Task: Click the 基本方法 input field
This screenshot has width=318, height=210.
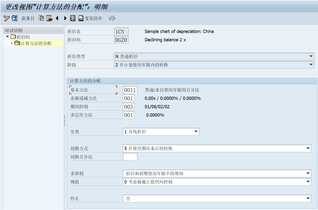Action: tap(130, 90)
